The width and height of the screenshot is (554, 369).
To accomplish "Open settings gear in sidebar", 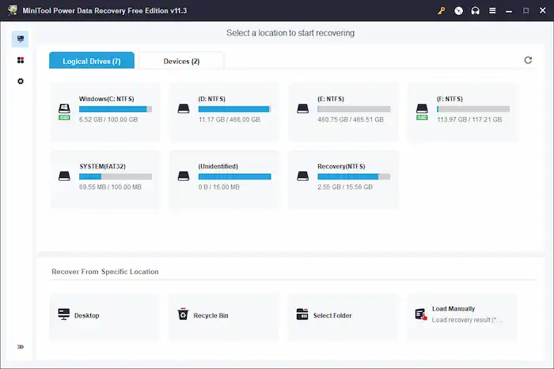I will pyautogui.click(x=21, y=81).
